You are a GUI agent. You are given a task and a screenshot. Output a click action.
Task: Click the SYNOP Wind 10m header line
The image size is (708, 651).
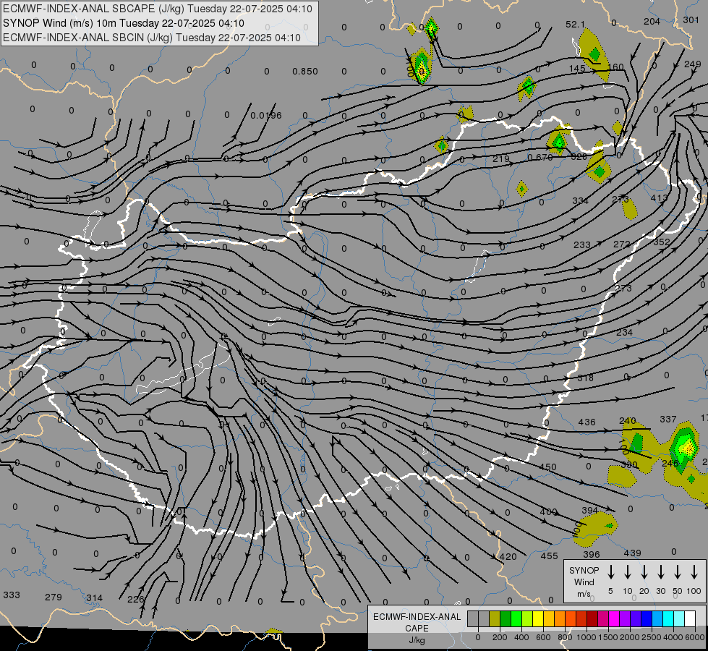coord(123,23)
